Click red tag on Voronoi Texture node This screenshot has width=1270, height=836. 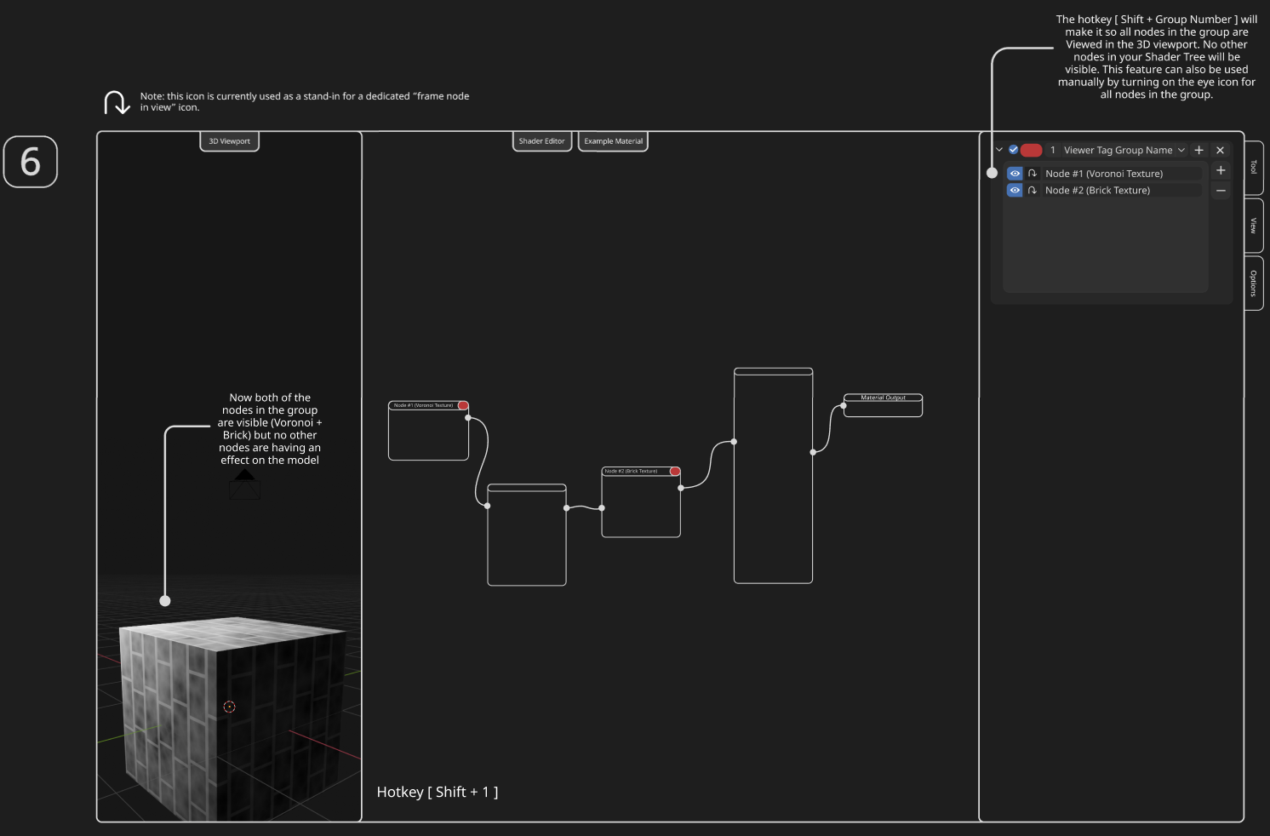coord(463,406)
